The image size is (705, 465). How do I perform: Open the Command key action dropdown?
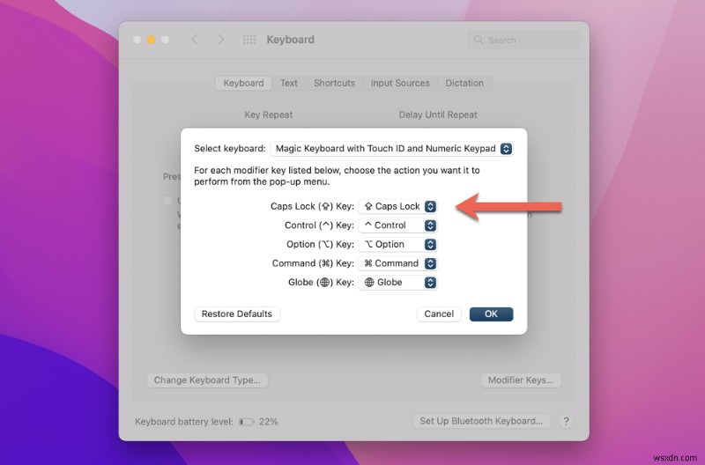pyautogui.click(x=397, y=263)
